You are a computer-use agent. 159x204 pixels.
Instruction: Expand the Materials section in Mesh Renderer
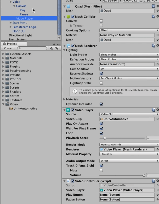click(x=65, y=99)
